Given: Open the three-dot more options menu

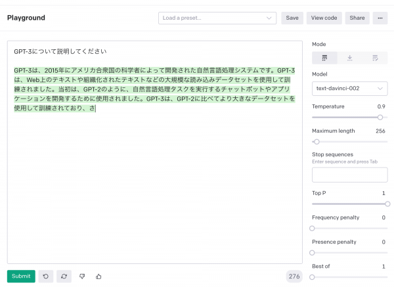Looking at the screenshot, I should coord(380,18).
